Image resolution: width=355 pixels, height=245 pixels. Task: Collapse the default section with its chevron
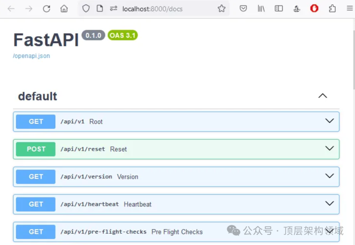click(x=323, y=96)
